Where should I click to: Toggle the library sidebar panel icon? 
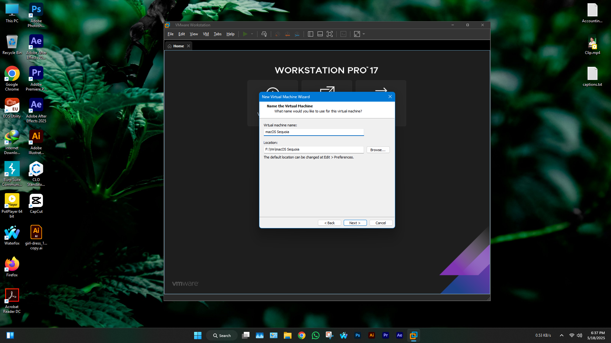click(311, 34)
